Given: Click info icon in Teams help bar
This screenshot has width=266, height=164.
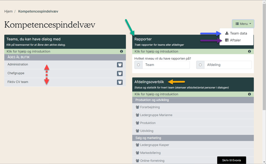Looking at the screenshot, I should pyautogui.click(x=121, y=52).
